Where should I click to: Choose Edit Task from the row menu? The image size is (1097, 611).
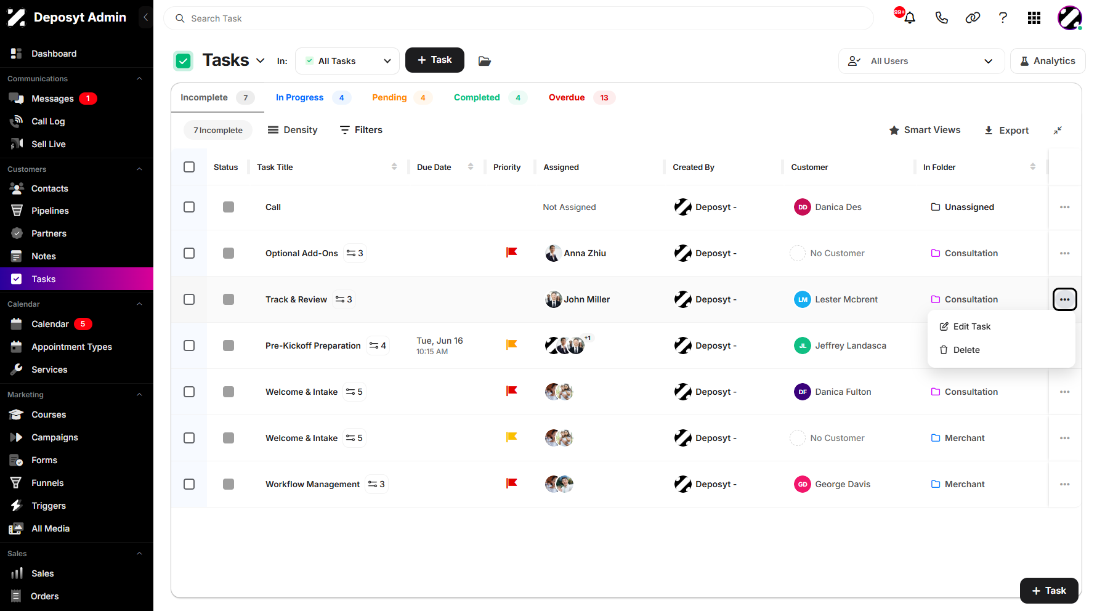pos(1002,326)
